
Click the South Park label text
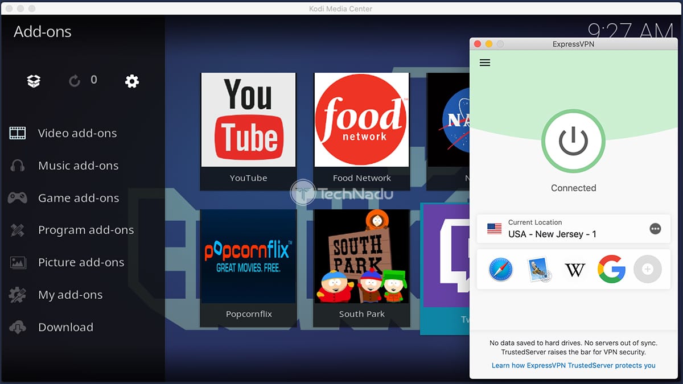[361, 314]
